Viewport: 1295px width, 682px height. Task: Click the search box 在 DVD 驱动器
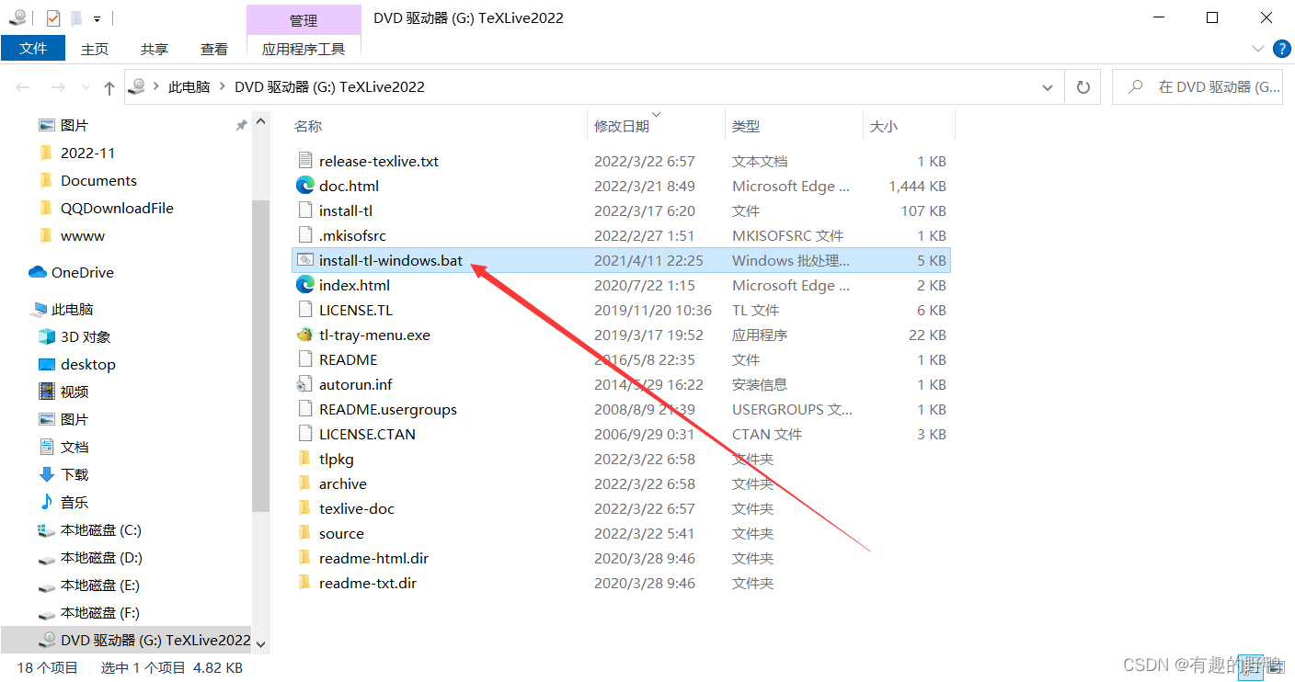[x=1198, y=87]
